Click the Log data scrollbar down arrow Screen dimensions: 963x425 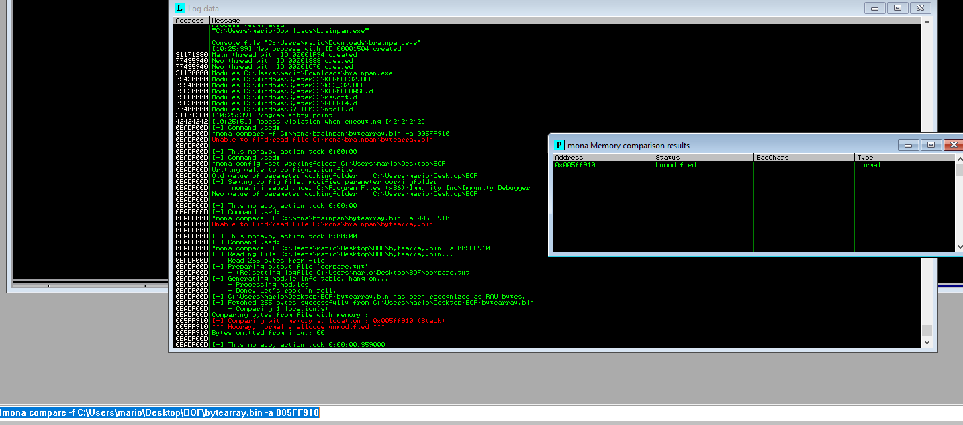[x=927, y=342]
